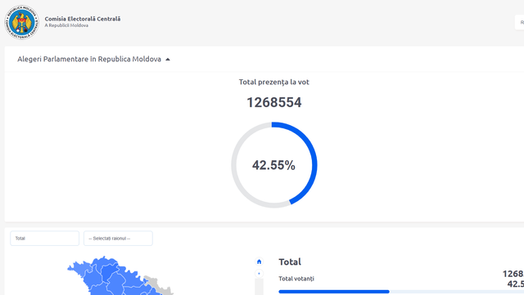Zoom in the map with the plus button
Screen dimensions: 524x295
point(259,274)
